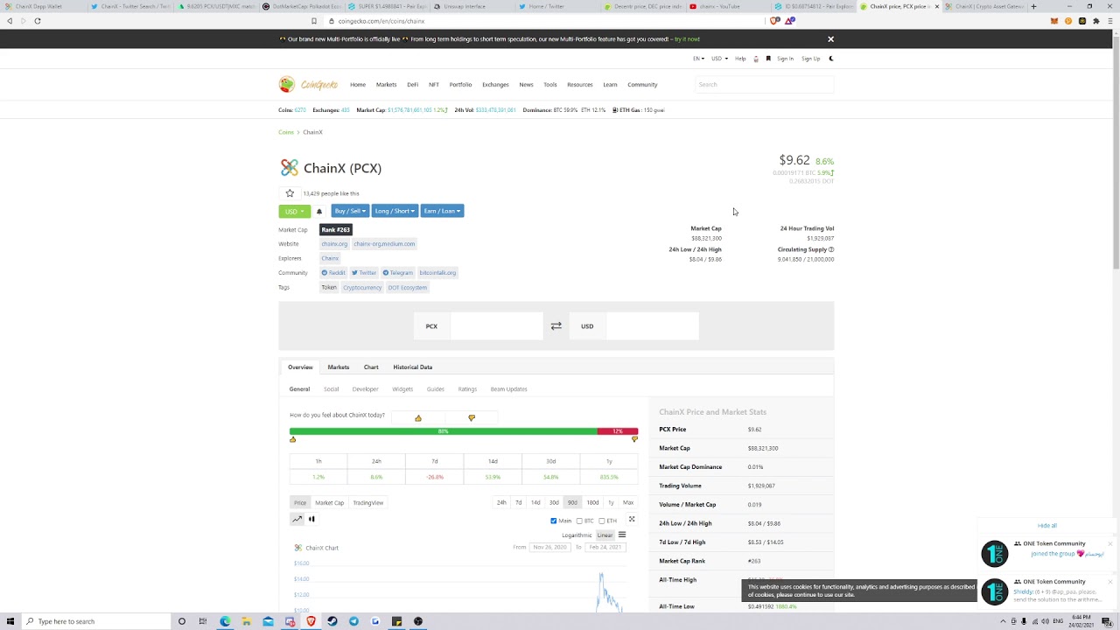1120x630 pixels.
Task: Open the USD currency dropdown in header
Action: [x=719, y=59]
